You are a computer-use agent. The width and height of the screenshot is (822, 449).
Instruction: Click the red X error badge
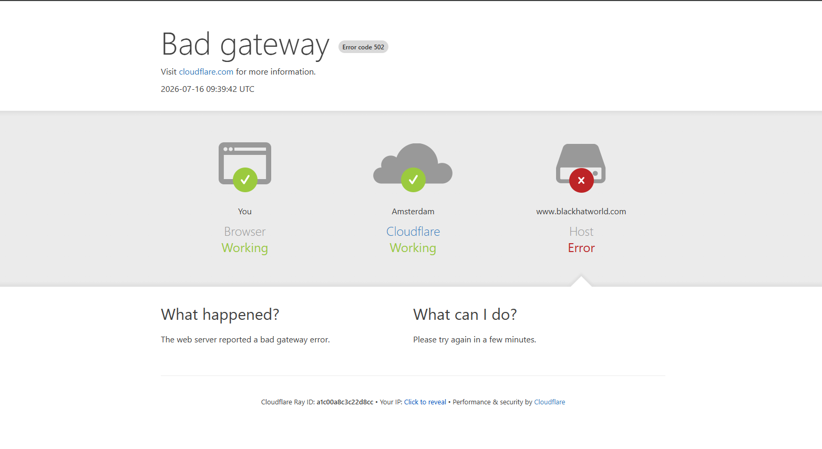click(x=581, y=180)
